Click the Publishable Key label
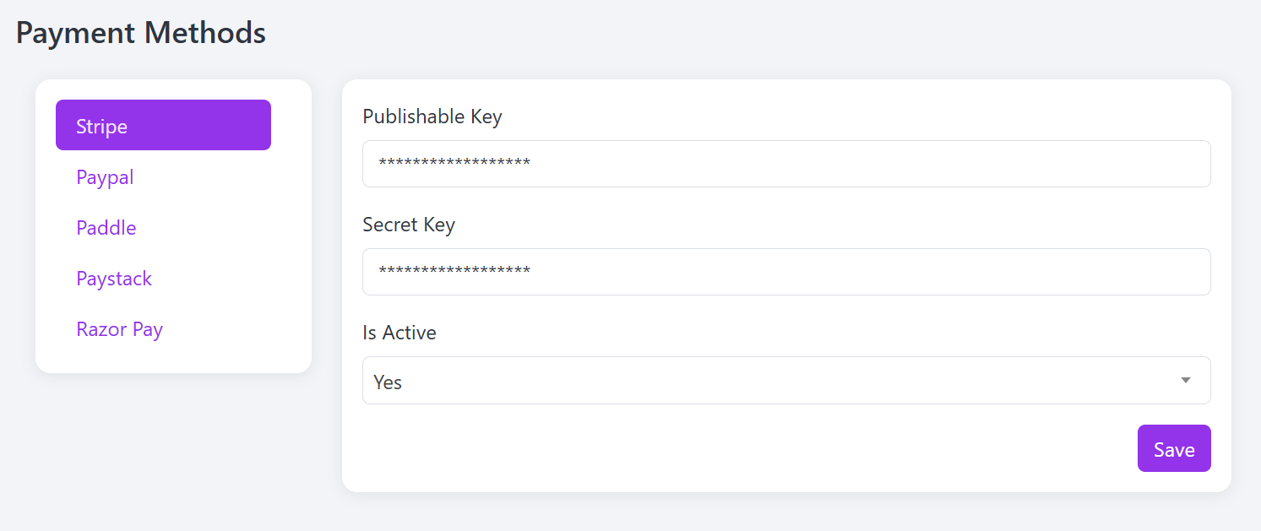 point(432,116)
